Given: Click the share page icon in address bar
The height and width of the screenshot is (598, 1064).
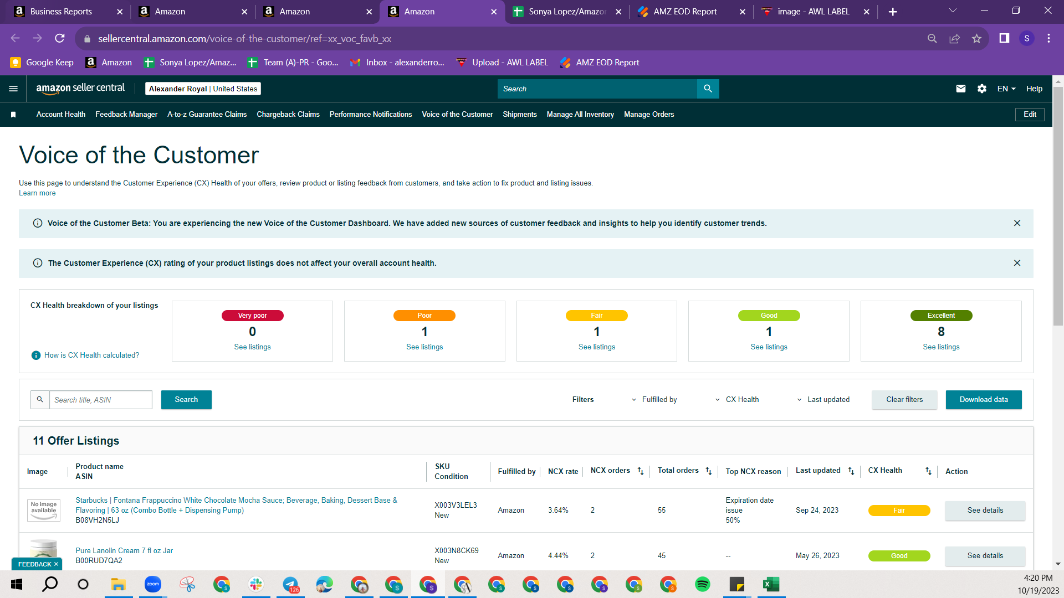Looking at the screenshot, I should tap(954, 38).
